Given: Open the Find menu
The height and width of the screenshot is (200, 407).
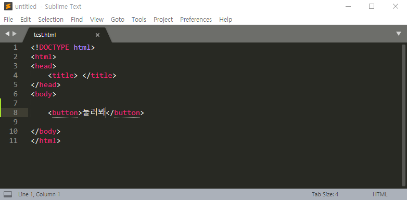Looking at the screenshot, I should click(x=77, y=19).
